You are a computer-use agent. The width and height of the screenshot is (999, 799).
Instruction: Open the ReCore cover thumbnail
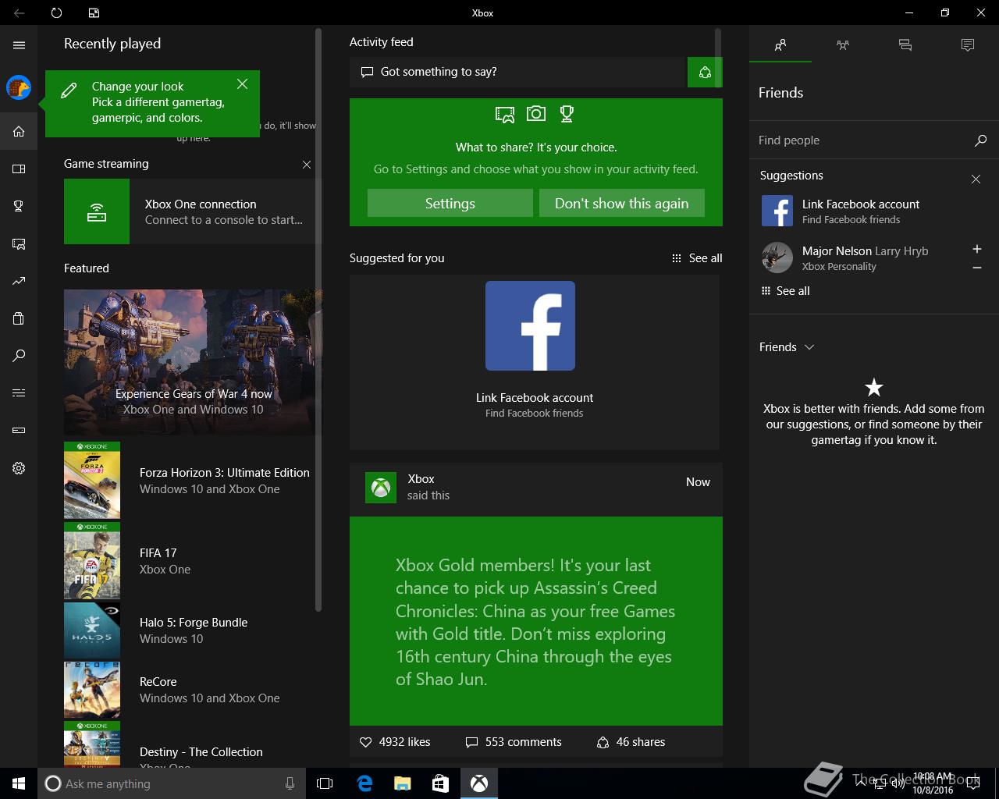pyautogui.click(x=92, y=690)
